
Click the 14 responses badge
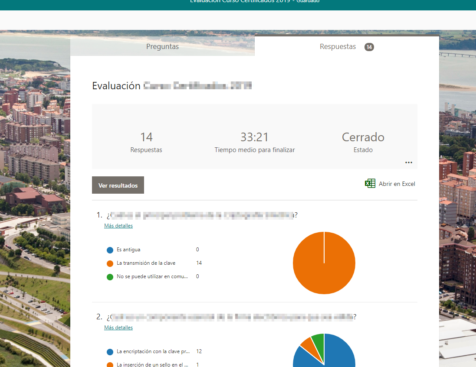click(369, 47)
